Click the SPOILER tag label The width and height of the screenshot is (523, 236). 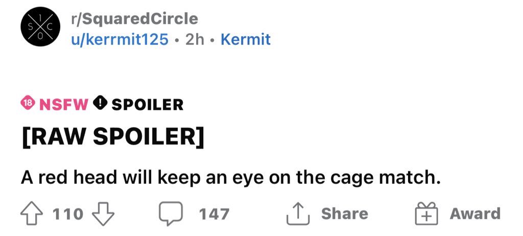(x=147, y=105)
